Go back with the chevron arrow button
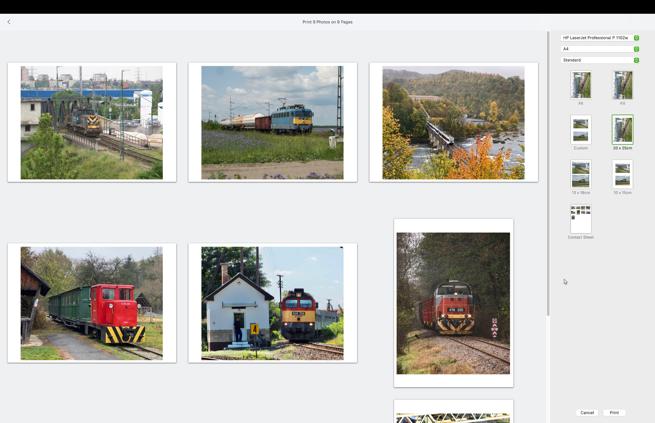Image resolution: width=655 pixels, height=423 pixels. click(x=9, y=22)
